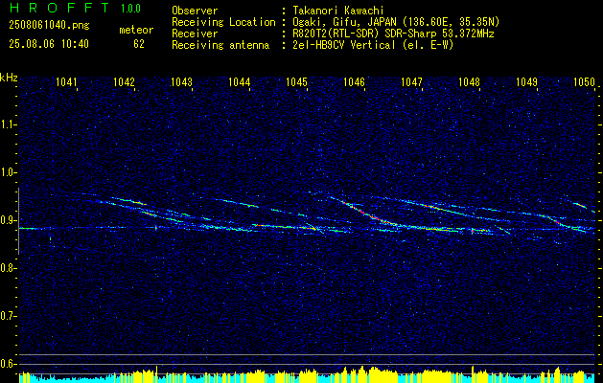Select file name 2508061040.png
Viewport: 603px width, 383px height.
coord(49,26)
